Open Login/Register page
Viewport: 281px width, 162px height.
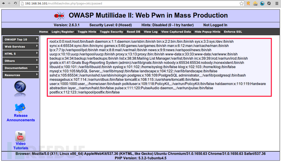(x=63, y=32)
